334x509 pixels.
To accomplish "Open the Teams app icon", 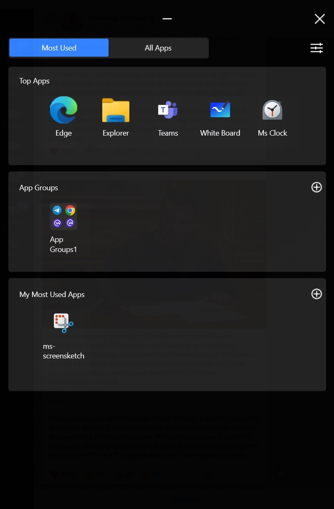I will (x=168, y=110).
